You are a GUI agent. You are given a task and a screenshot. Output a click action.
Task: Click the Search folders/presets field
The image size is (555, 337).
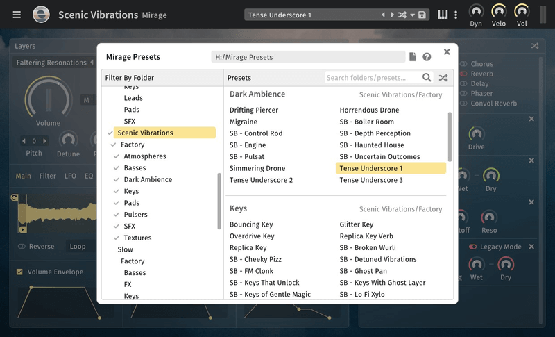(x=372, y=78)
